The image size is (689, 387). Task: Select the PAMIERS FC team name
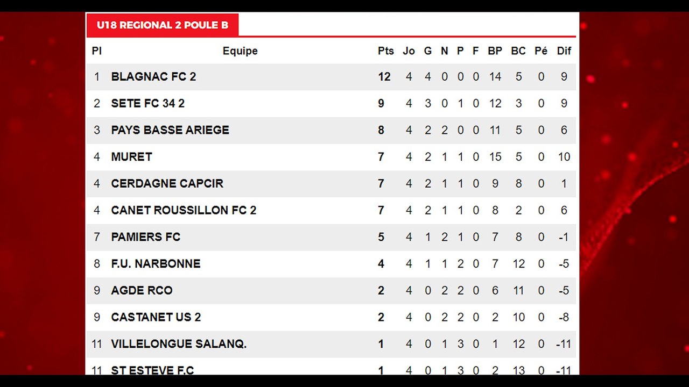[x=145, y=237]
